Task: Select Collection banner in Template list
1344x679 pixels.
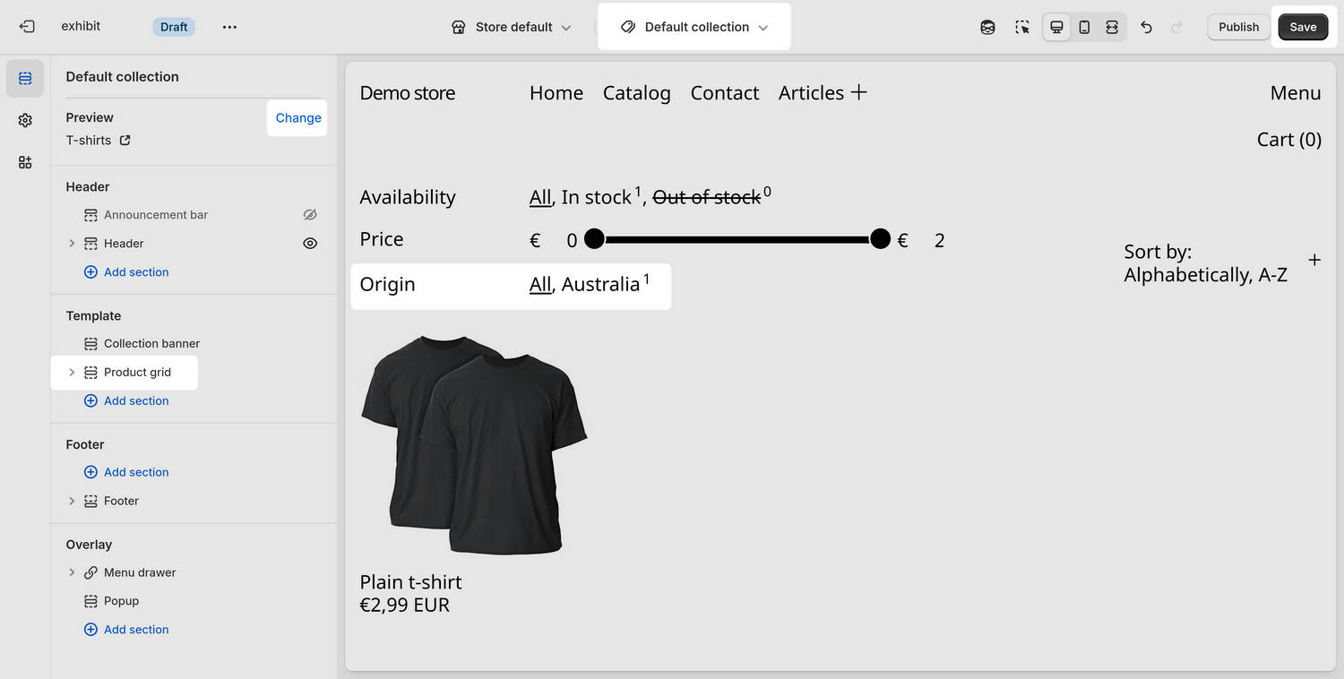Action: [x=151, y=344]
